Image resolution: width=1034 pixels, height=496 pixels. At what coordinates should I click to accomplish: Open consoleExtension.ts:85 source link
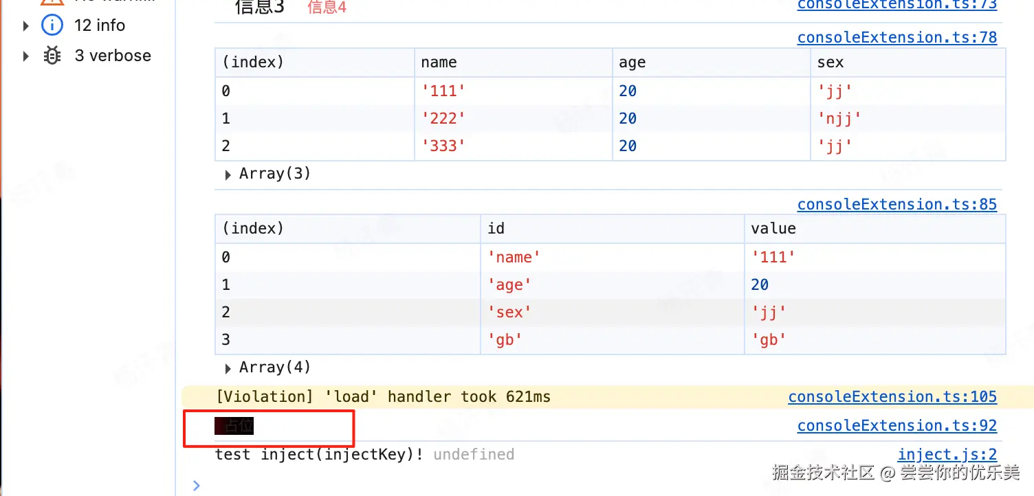tap(896, 204)
